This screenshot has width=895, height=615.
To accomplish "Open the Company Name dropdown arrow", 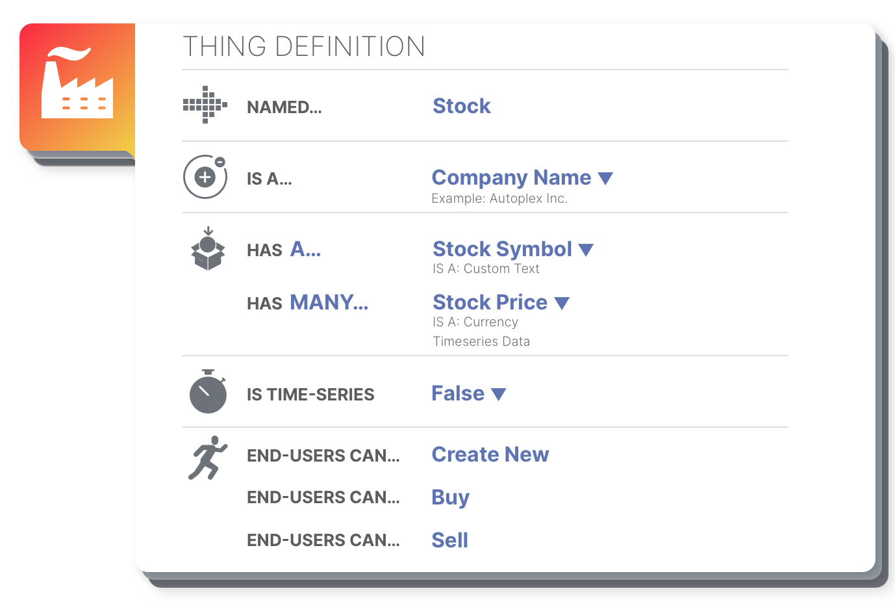I will [605, 178].
